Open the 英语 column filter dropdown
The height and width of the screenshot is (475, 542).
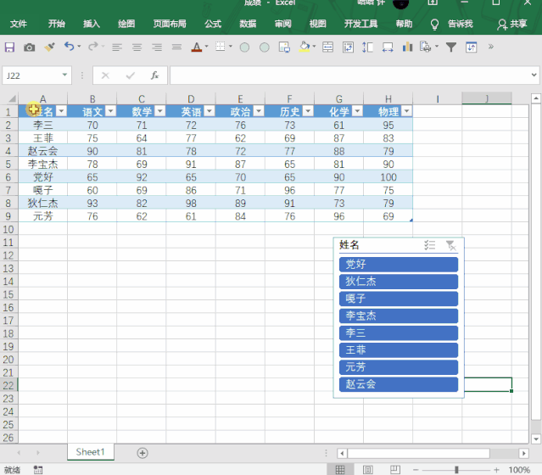210,111
